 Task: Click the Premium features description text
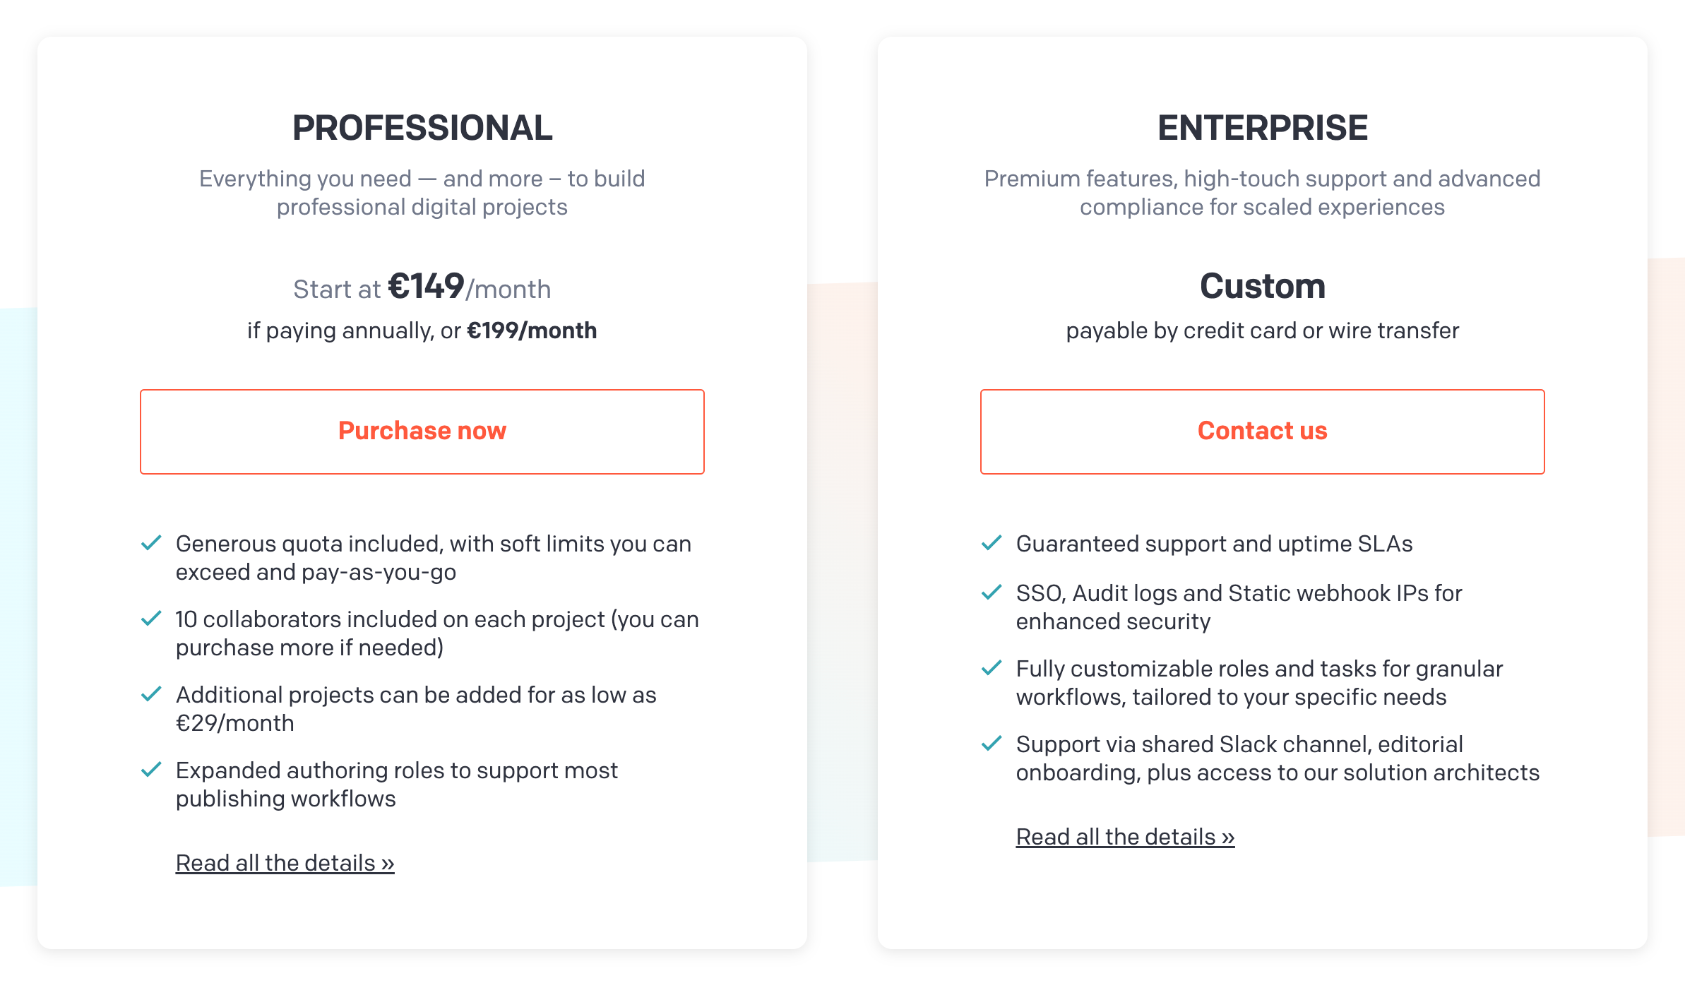pos(1262,193)
